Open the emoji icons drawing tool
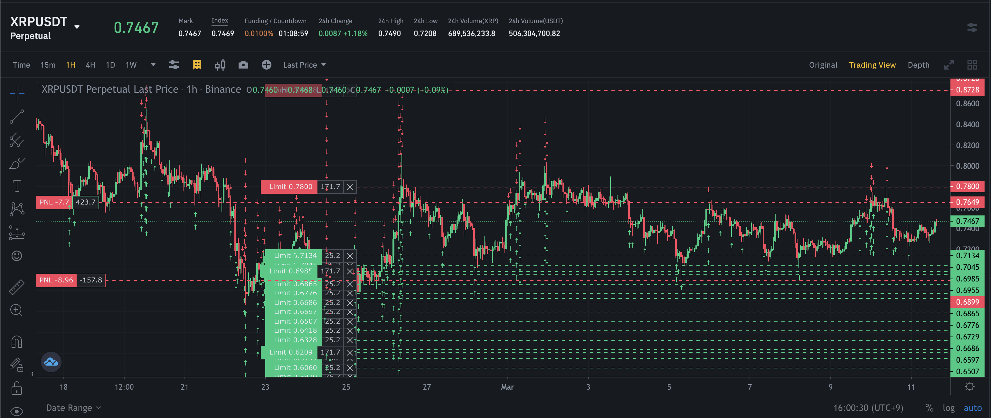 [16, 256]
